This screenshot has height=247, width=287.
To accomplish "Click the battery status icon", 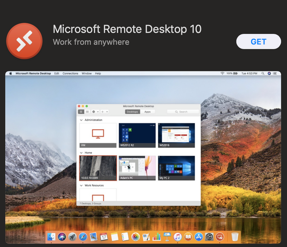I will point(236,74).
